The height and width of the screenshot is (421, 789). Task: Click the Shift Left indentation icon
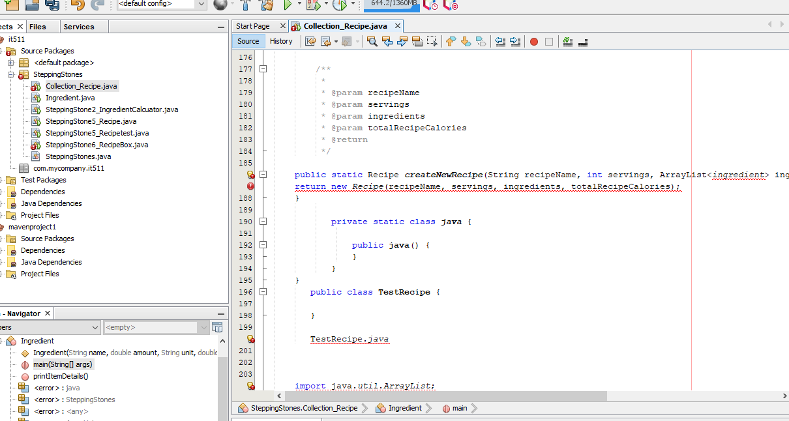point(501,40)
